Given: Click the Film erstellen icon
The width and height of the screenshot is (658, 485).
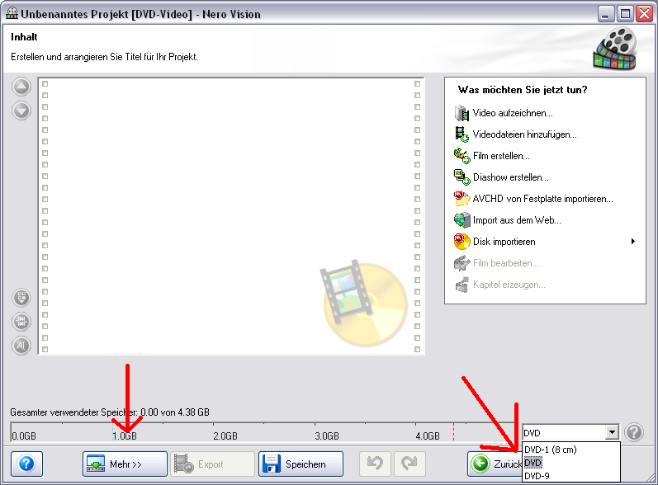Looking at the screenshot, I should click(462, 156).
